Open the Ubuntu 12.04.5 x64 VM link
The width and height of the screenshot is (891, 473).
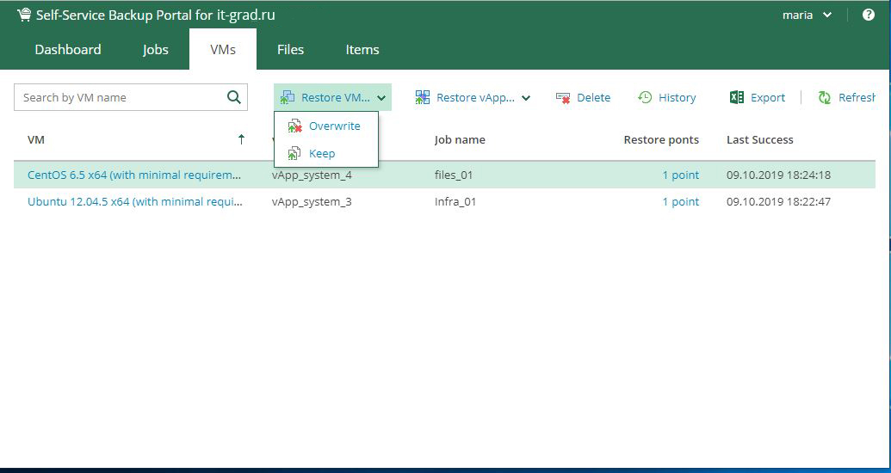(x=134, y=202)
